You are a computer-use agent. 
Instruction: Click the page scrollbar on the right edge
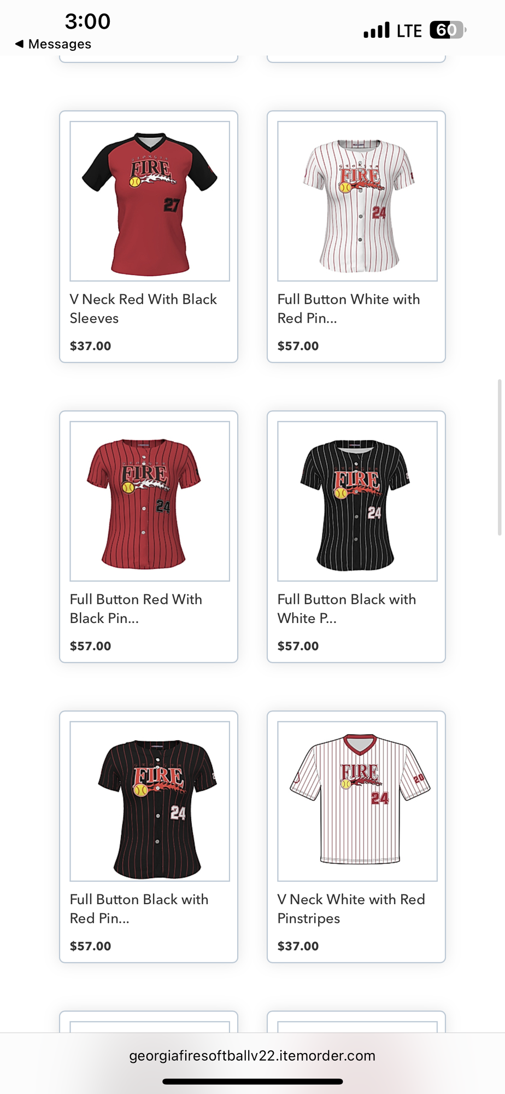pos(499,457)
